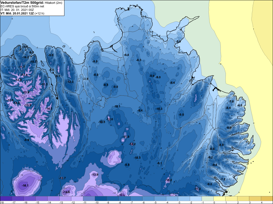Click legend swatch between -10 and -9
The height and width of the screenshot is (204, 273).
pos(101,199)
